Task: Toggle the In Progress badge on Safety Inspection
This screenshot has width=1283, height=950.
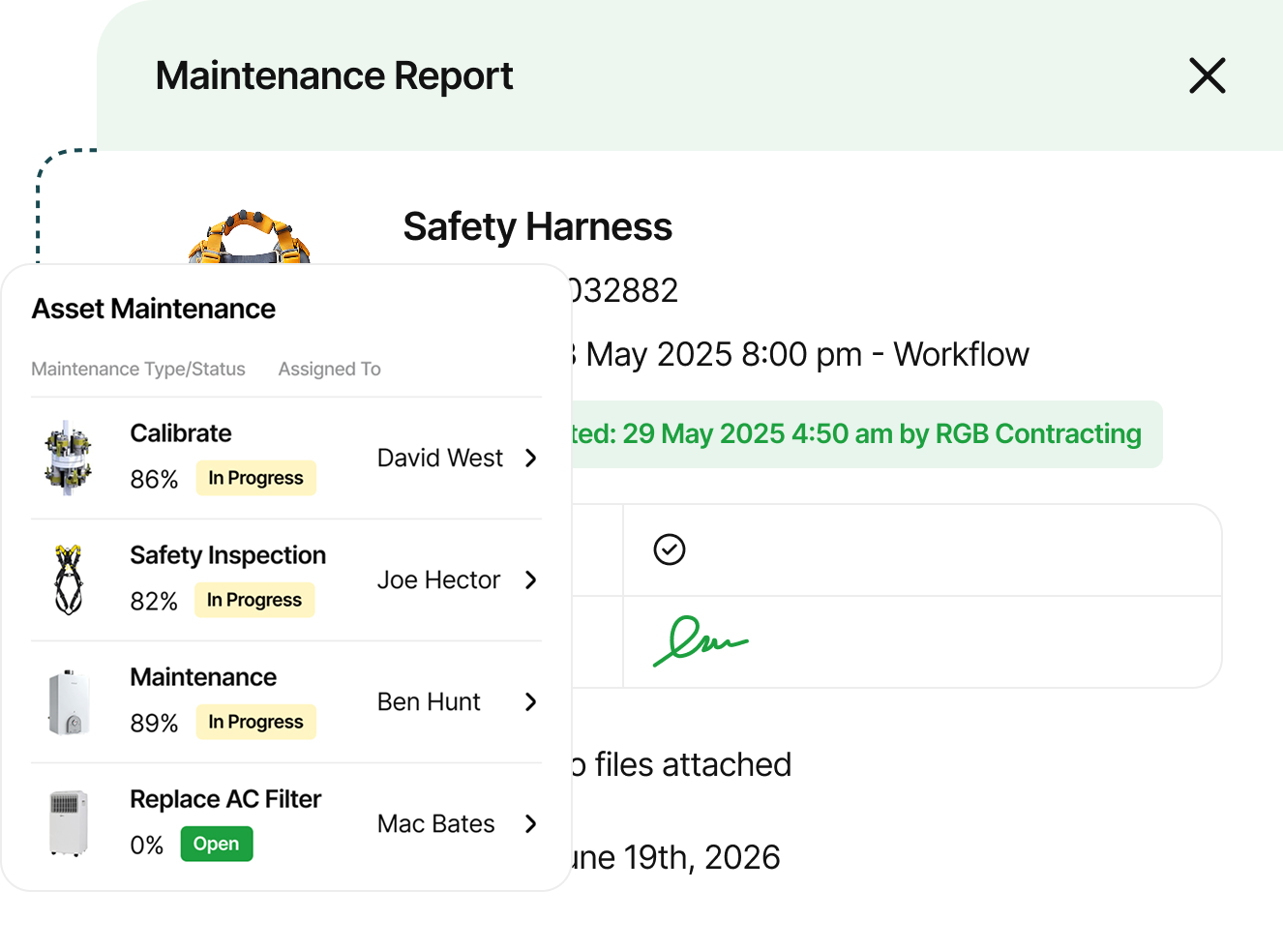Action: [x=254, y=600]
